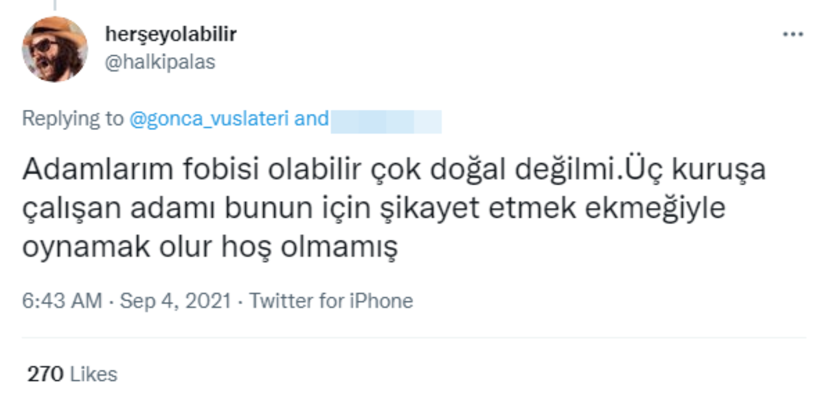The width and height of the screenshot is (829, 408).
Task: View the 270 likes count
Action: (45, 374)
